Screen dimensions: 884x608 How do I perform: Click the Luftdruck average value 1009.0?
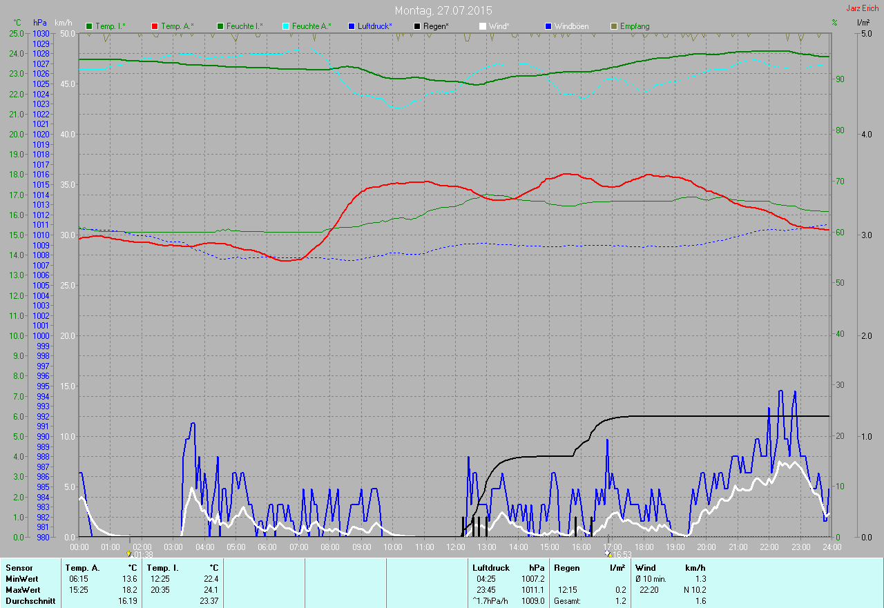click(532, 601)
